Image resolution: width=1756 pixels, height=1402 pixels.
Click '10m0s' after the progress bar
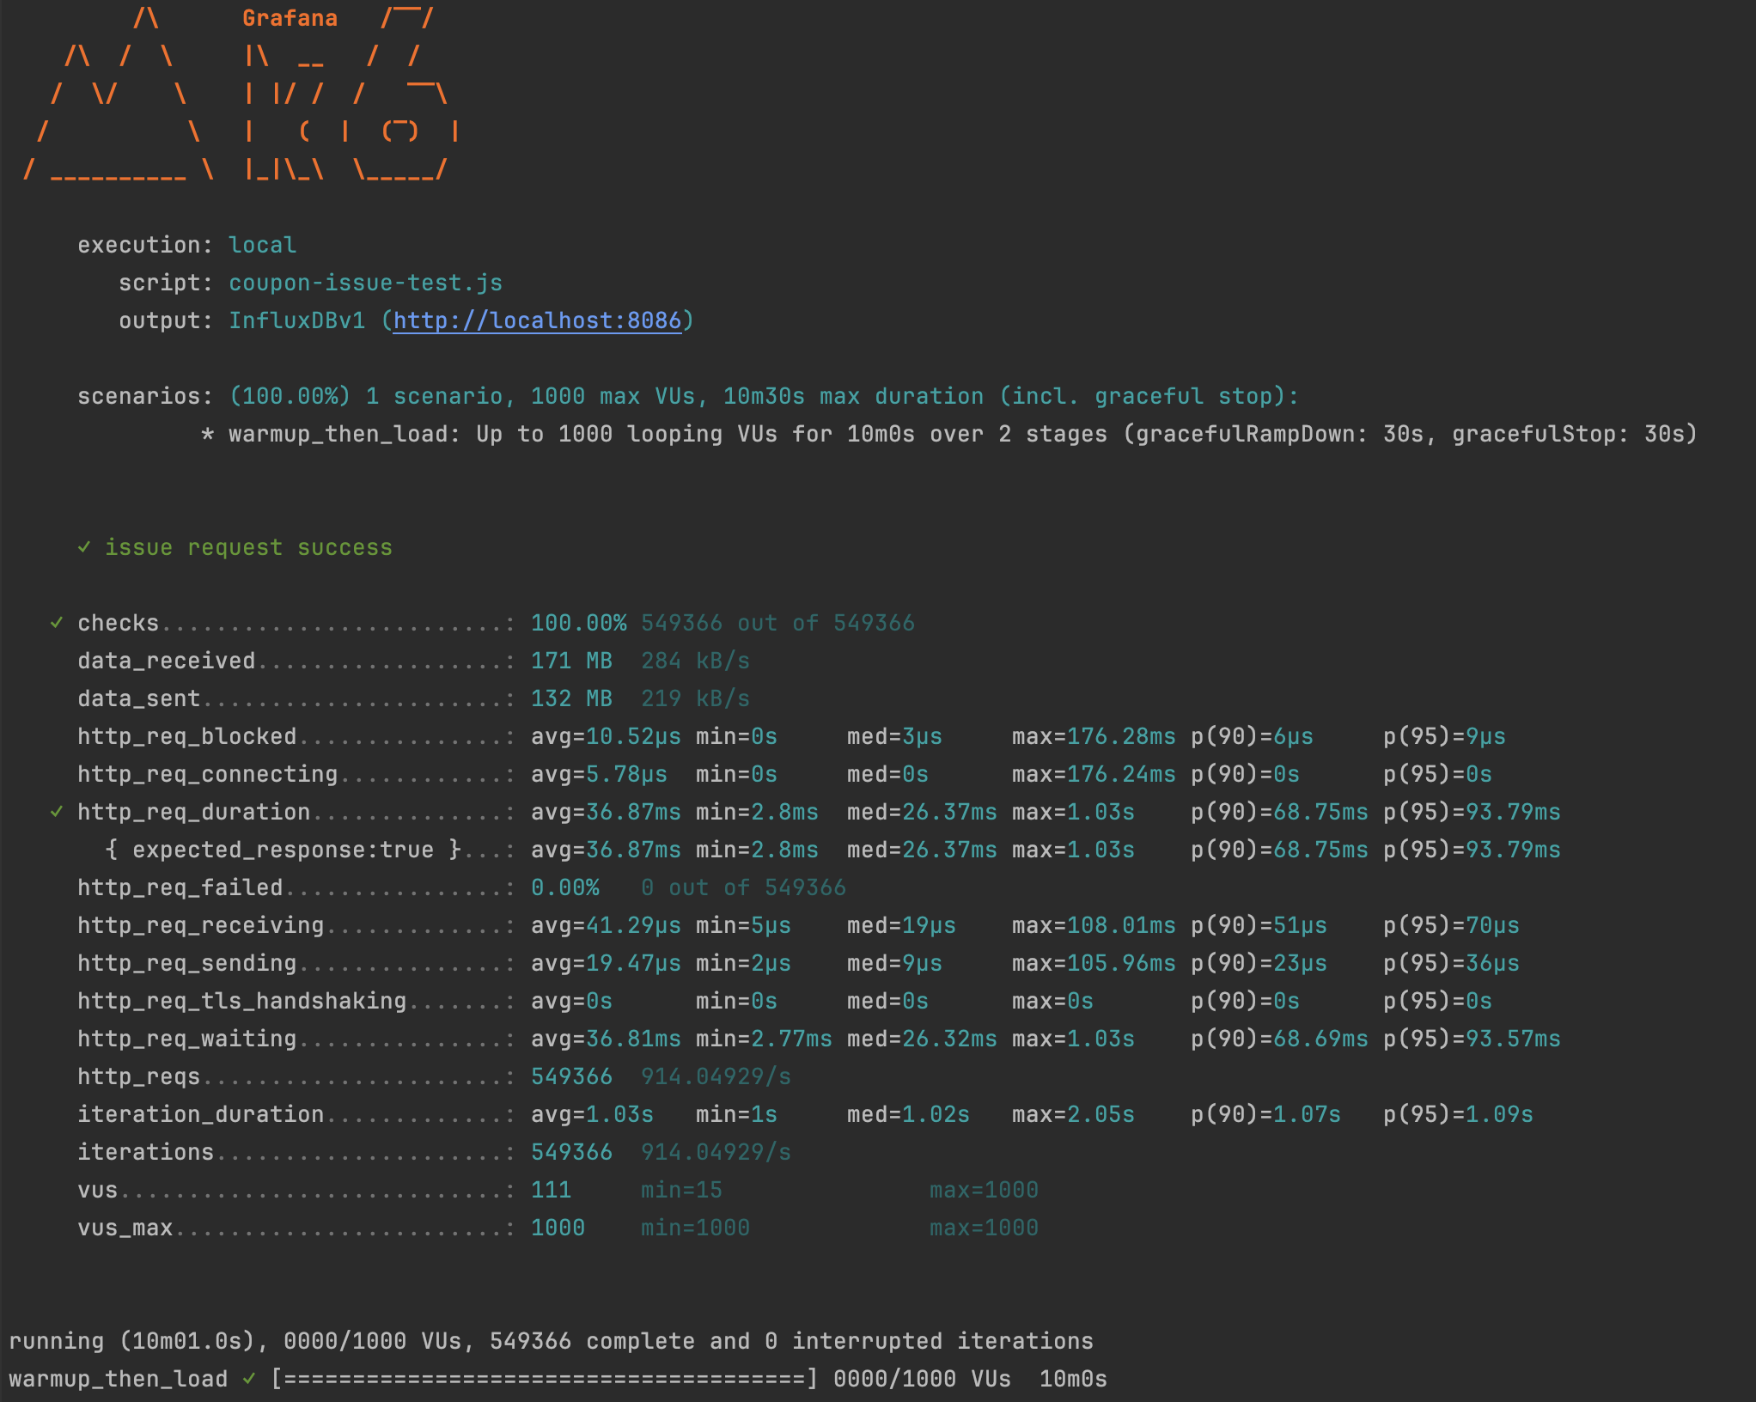tap(1073, 1379)
